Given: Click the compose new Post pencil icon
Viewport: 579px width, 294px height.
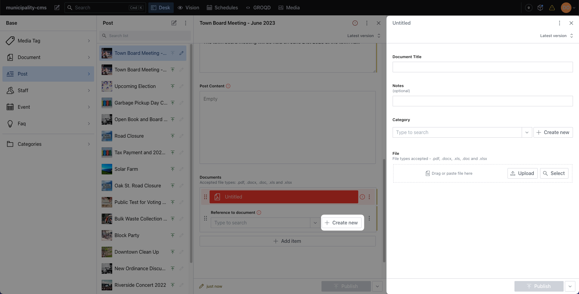Looking at the screenshot, I should pos(174,23).
